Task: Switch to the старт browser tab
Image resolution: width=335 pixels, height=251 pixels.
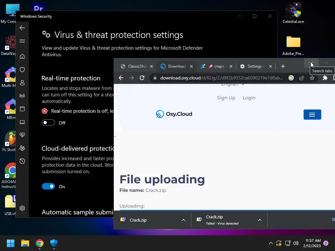Action: click(x=216, y=66)
